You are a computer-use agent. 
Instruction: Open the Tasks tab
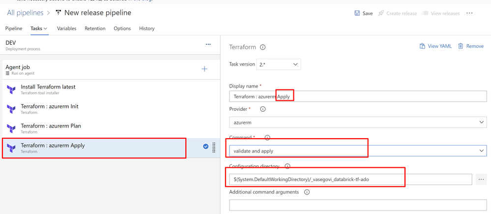(x=36, y=29)
